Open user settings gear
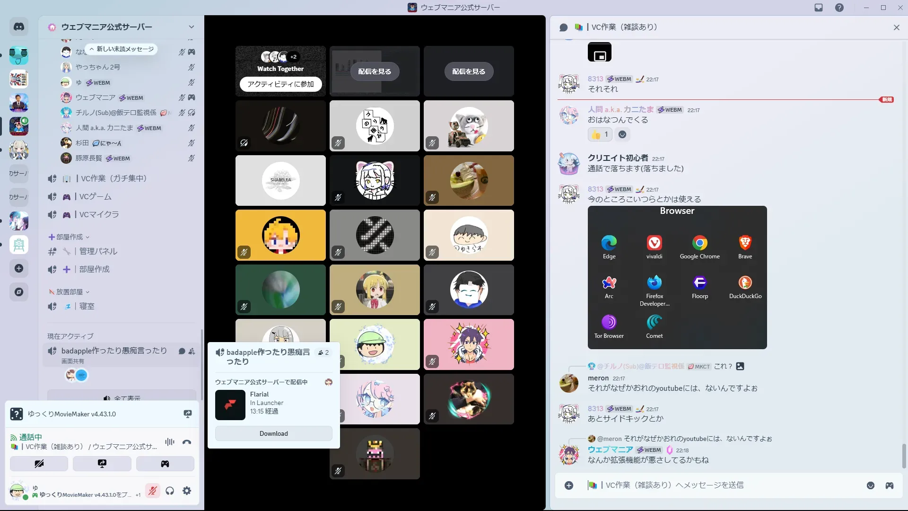This screenshot has width=908, height=511. pos(187,491)
